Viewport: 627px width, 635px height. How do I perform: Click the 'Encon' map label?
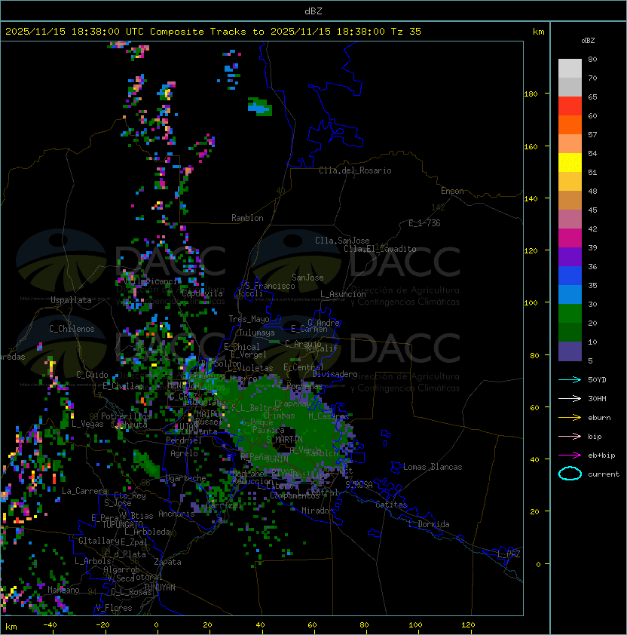click(x=452, y=191)
